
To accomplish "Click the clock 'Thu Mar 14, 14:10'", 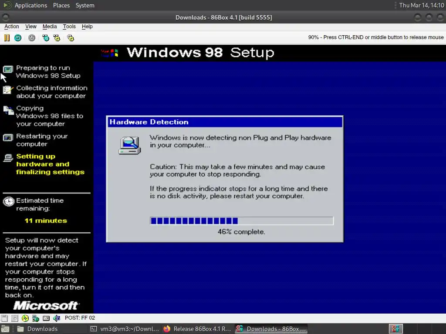I will [422, 5].
